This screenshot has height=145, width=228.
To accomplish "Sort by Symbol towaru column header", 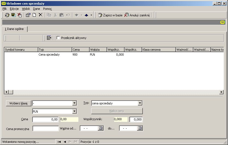I will click(21, 50).
